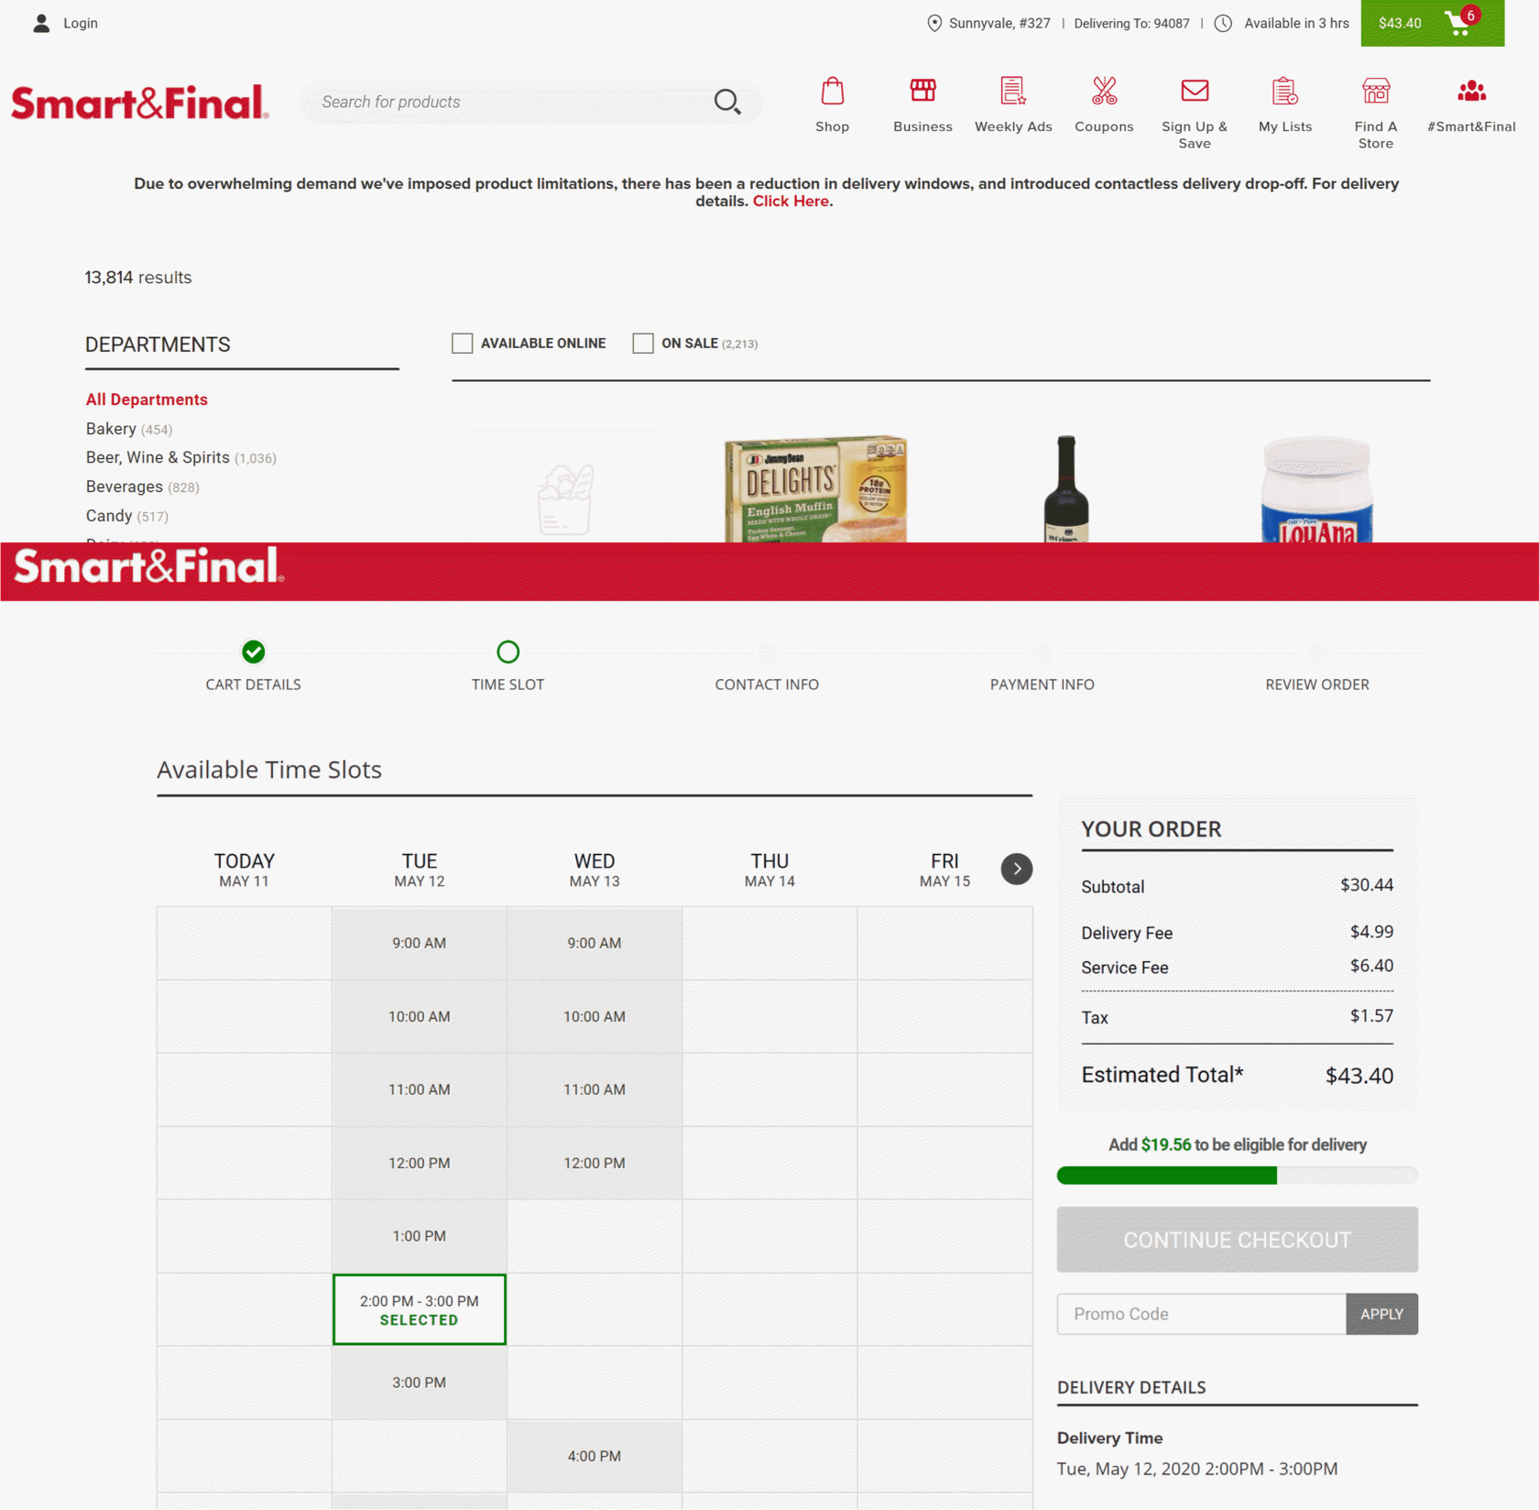Open Sign Up & Save envelope icon
This screenshot has width=1539, height=1510.
pyautogui.click(x=1195, y=90)
